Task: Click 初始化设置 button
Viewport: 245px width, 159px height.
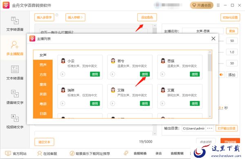Action: (x=230, y=17)
